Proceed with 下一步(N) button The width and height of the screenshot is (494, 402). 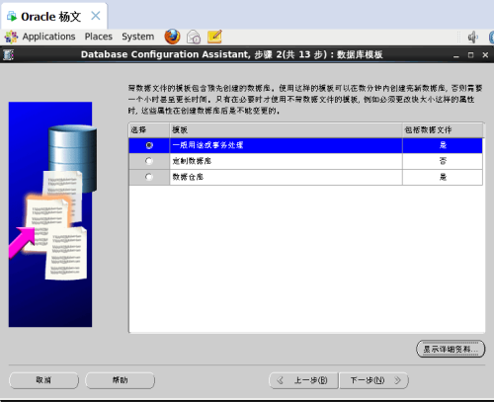pos(374,380)
